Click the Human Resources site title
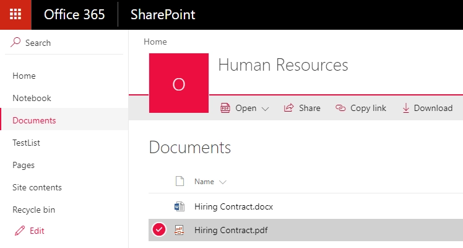 [x=283, y=65]
